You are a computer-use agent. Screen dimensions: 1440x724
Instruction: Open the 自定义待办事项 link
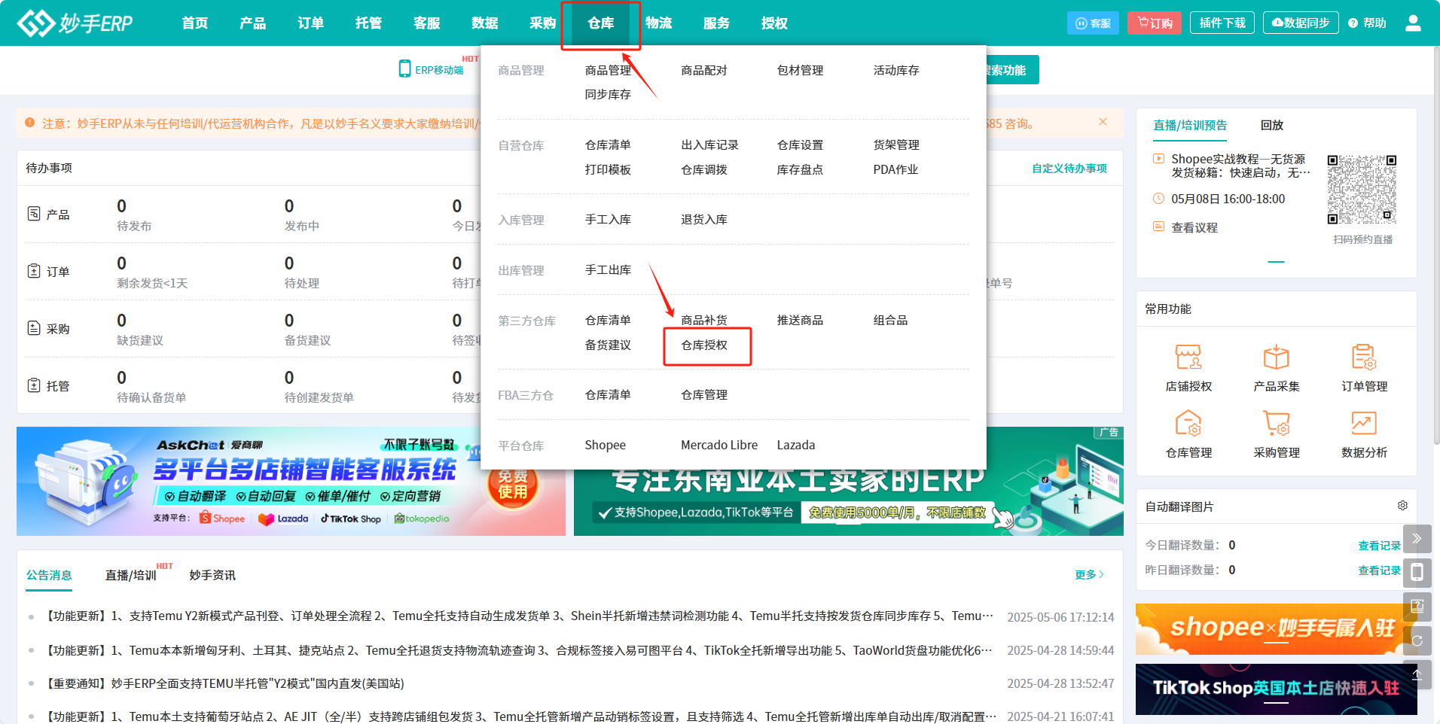[x=1069, y=169]
